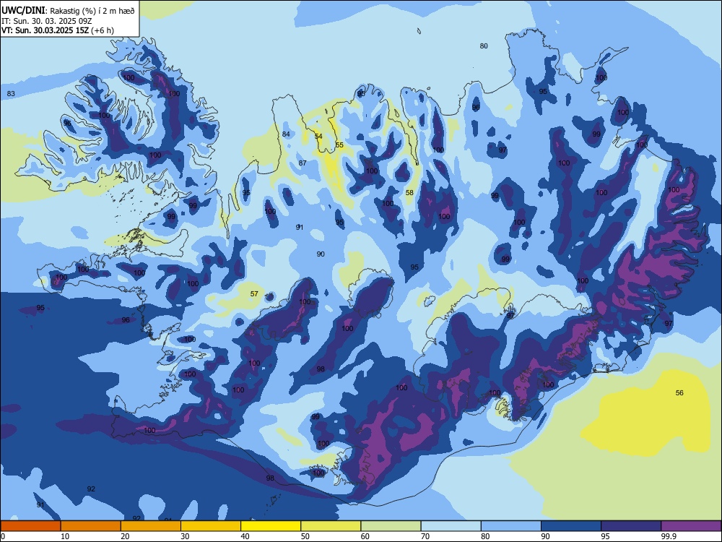
Task: Click the '80' value over the northern sea
Action: click(x=484, y=46)
